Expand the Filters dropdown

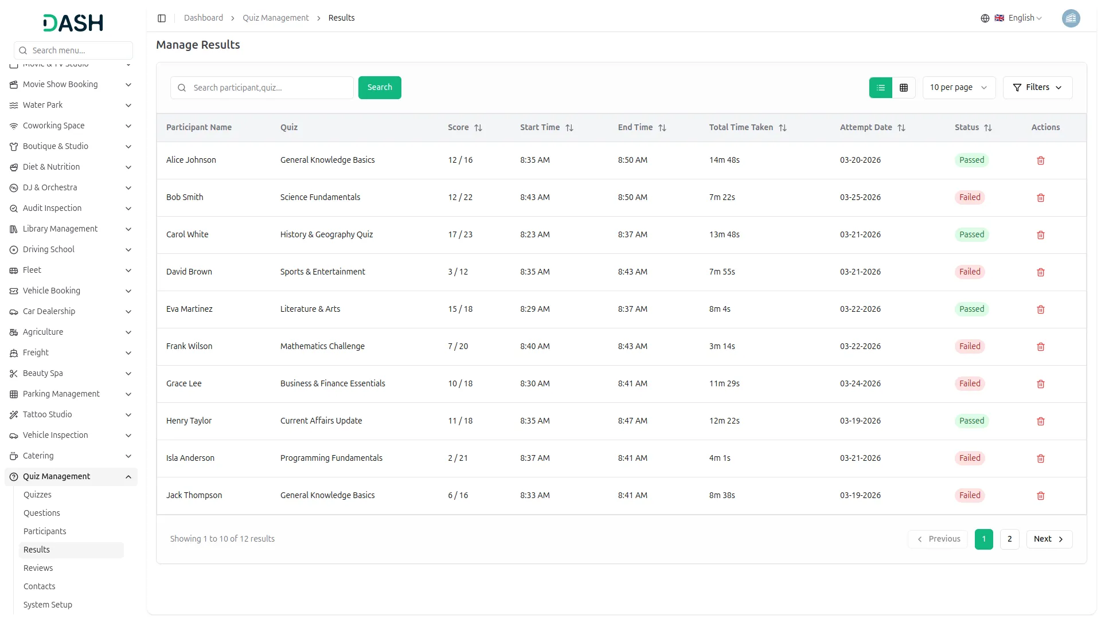point(1037,88)
